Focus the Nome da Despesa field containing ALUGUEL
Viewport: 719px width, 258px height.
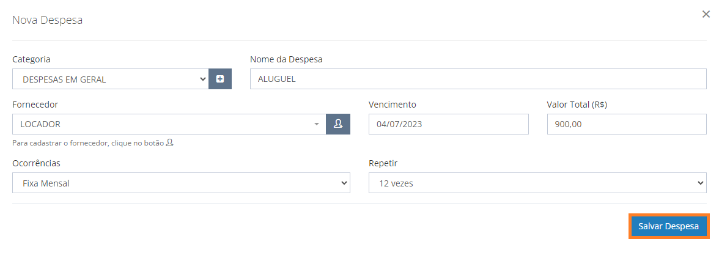478,79
